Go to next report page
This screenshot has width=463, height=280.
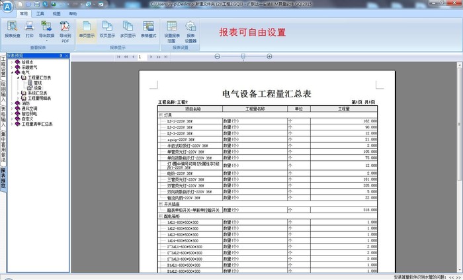[151, 57]
